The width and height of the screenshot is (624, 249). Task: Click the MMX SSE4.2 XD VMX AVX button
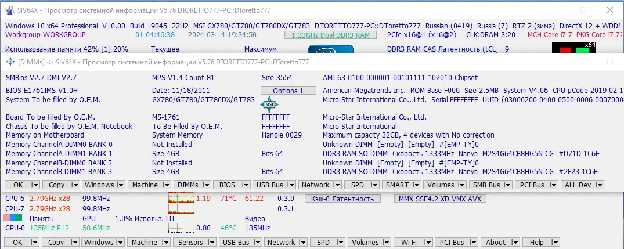(440, 199)
